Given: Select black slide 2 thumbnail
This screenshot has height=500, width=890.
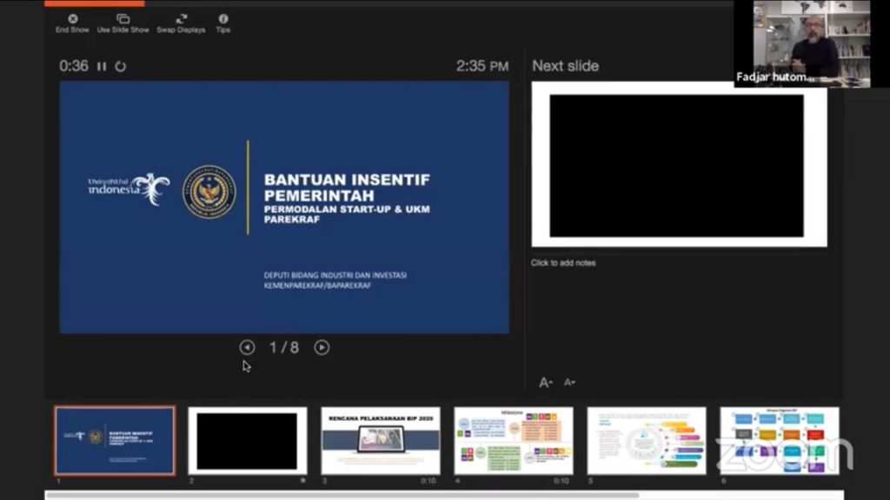Looking at the screenshot, I should click(x=247, y=440).
